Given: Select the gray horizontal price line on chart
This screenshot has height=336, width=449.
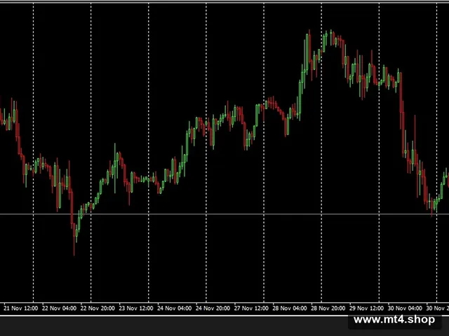Looking at the screenshot, I should coord(224,213).
